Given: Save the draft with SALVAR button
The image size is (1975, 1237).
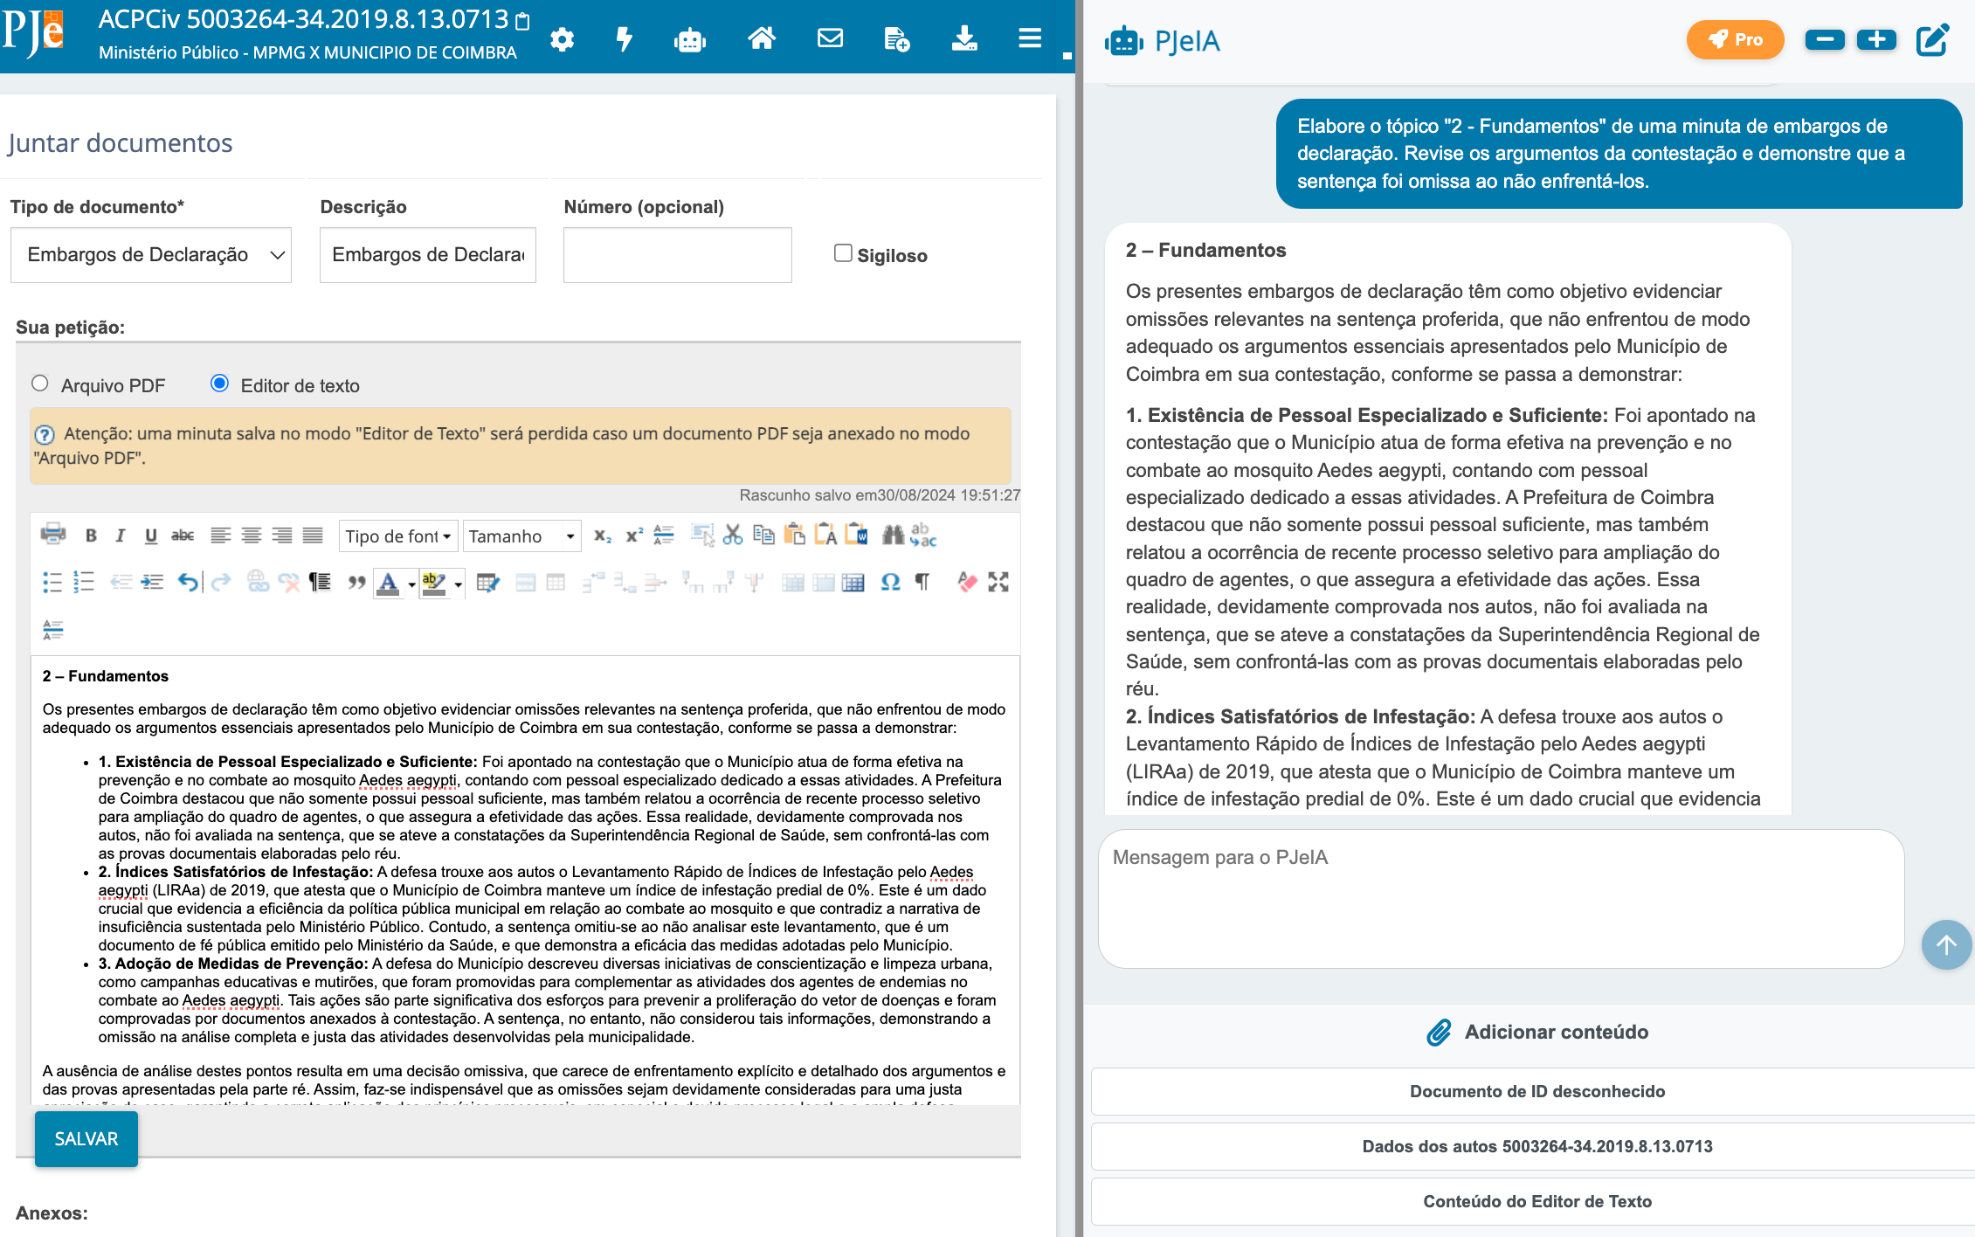Looking at the screenshot, I should click(86, 1139).
